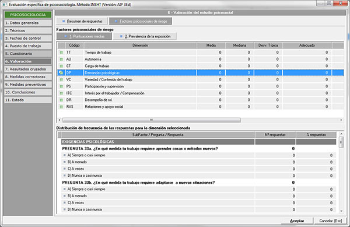Open 3. Fechas de control section

point(28,38)
